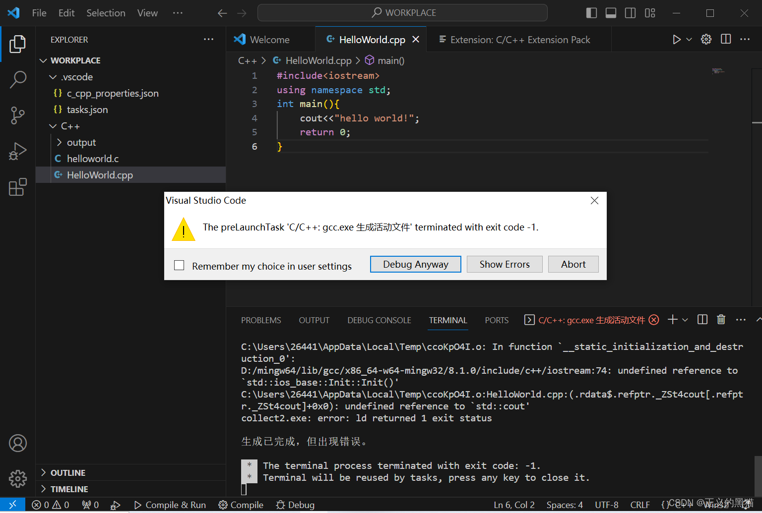Open the Search view in the Activity Bar

[x=18, y=79]
